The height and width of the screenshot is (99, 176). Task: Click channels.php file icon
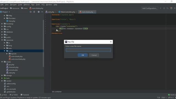7,67
